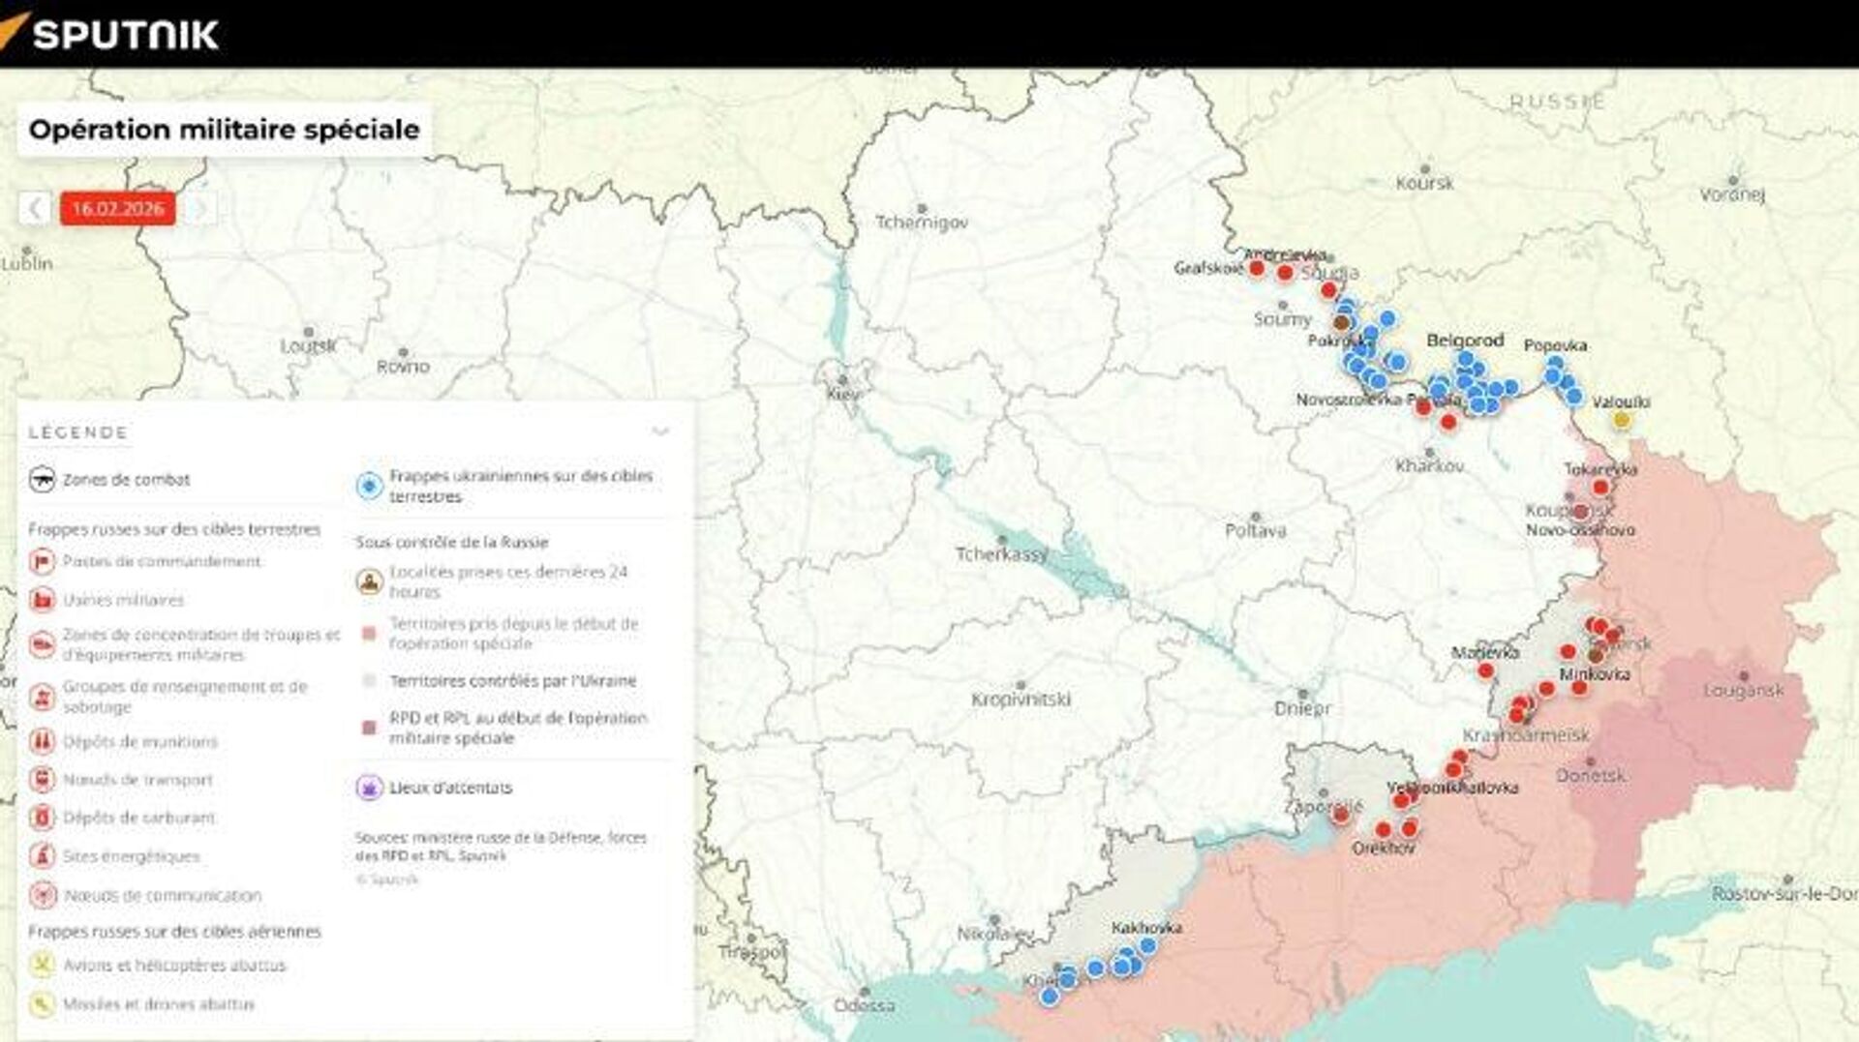This screenshot has width=1859, height=1042.
Task: Click the Frappes ukrainiennes blue legend icon
Action: (x=369, y=486)
